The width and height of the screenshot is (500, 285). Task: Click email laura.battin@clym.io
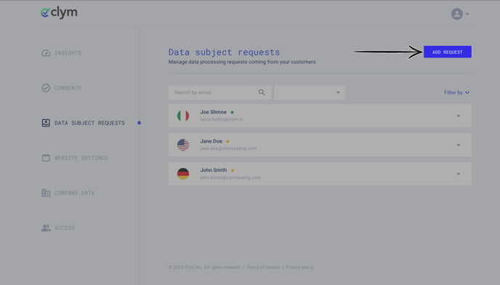(222, 119)
